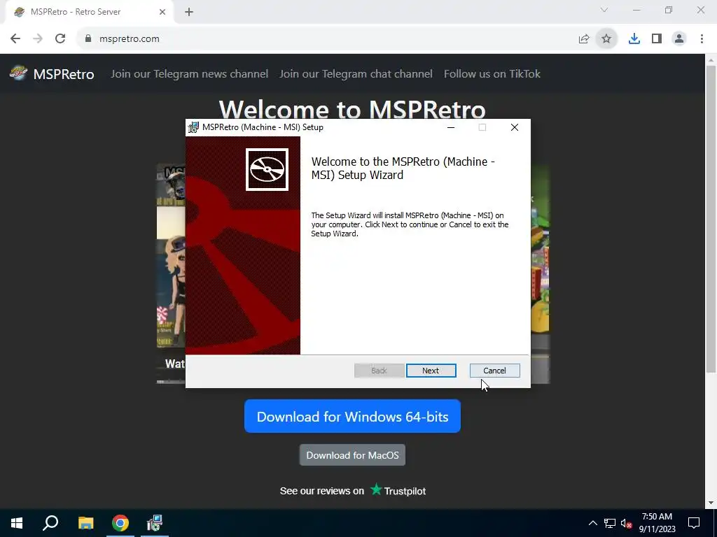Click the installer icon in taskbar
717x537 pixels.
click(155, 523)
